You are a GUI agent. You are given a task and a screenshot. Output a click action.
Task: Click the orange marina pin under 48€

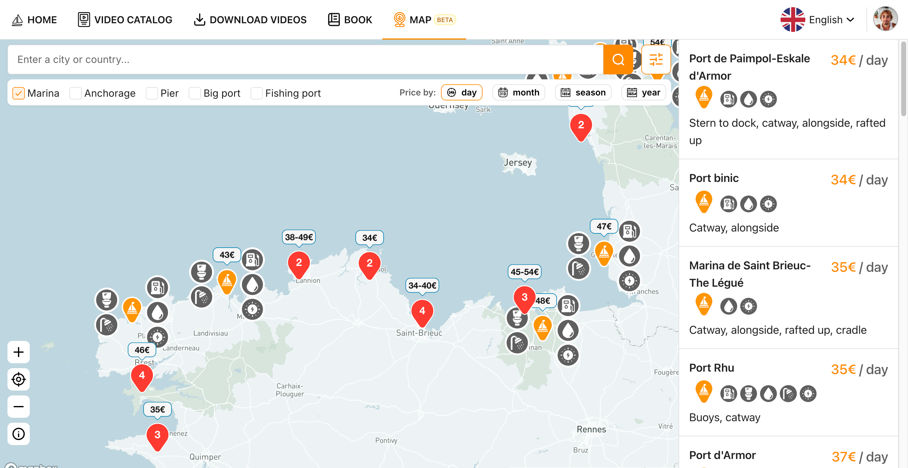pyautogui.click(x=542, y=328)
